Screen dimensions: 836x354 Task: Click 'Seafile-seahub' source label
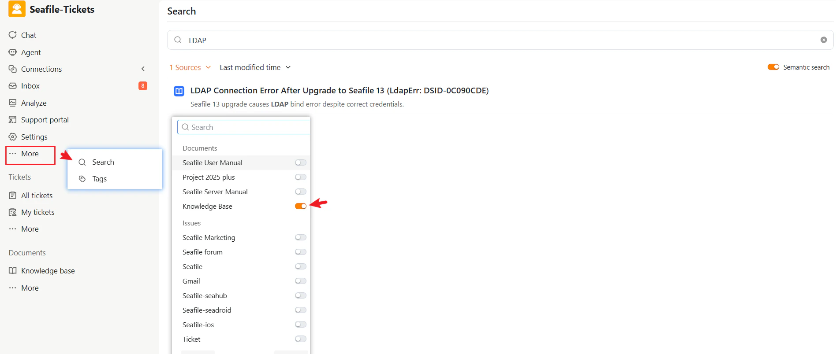pyautogui.click(x=205, y=296)
